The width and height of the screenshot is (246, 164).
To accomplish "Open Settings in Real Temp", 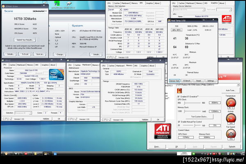I will 211,81.
